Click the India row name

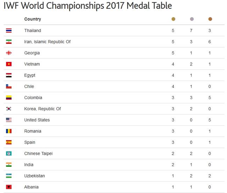point(29,165)
